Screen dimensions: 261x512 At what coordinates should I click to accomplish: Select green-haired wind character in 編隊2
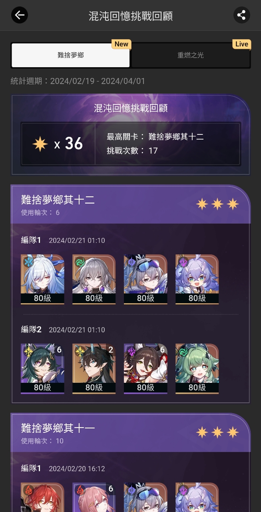pyautogui.click(x=197, y=369)
